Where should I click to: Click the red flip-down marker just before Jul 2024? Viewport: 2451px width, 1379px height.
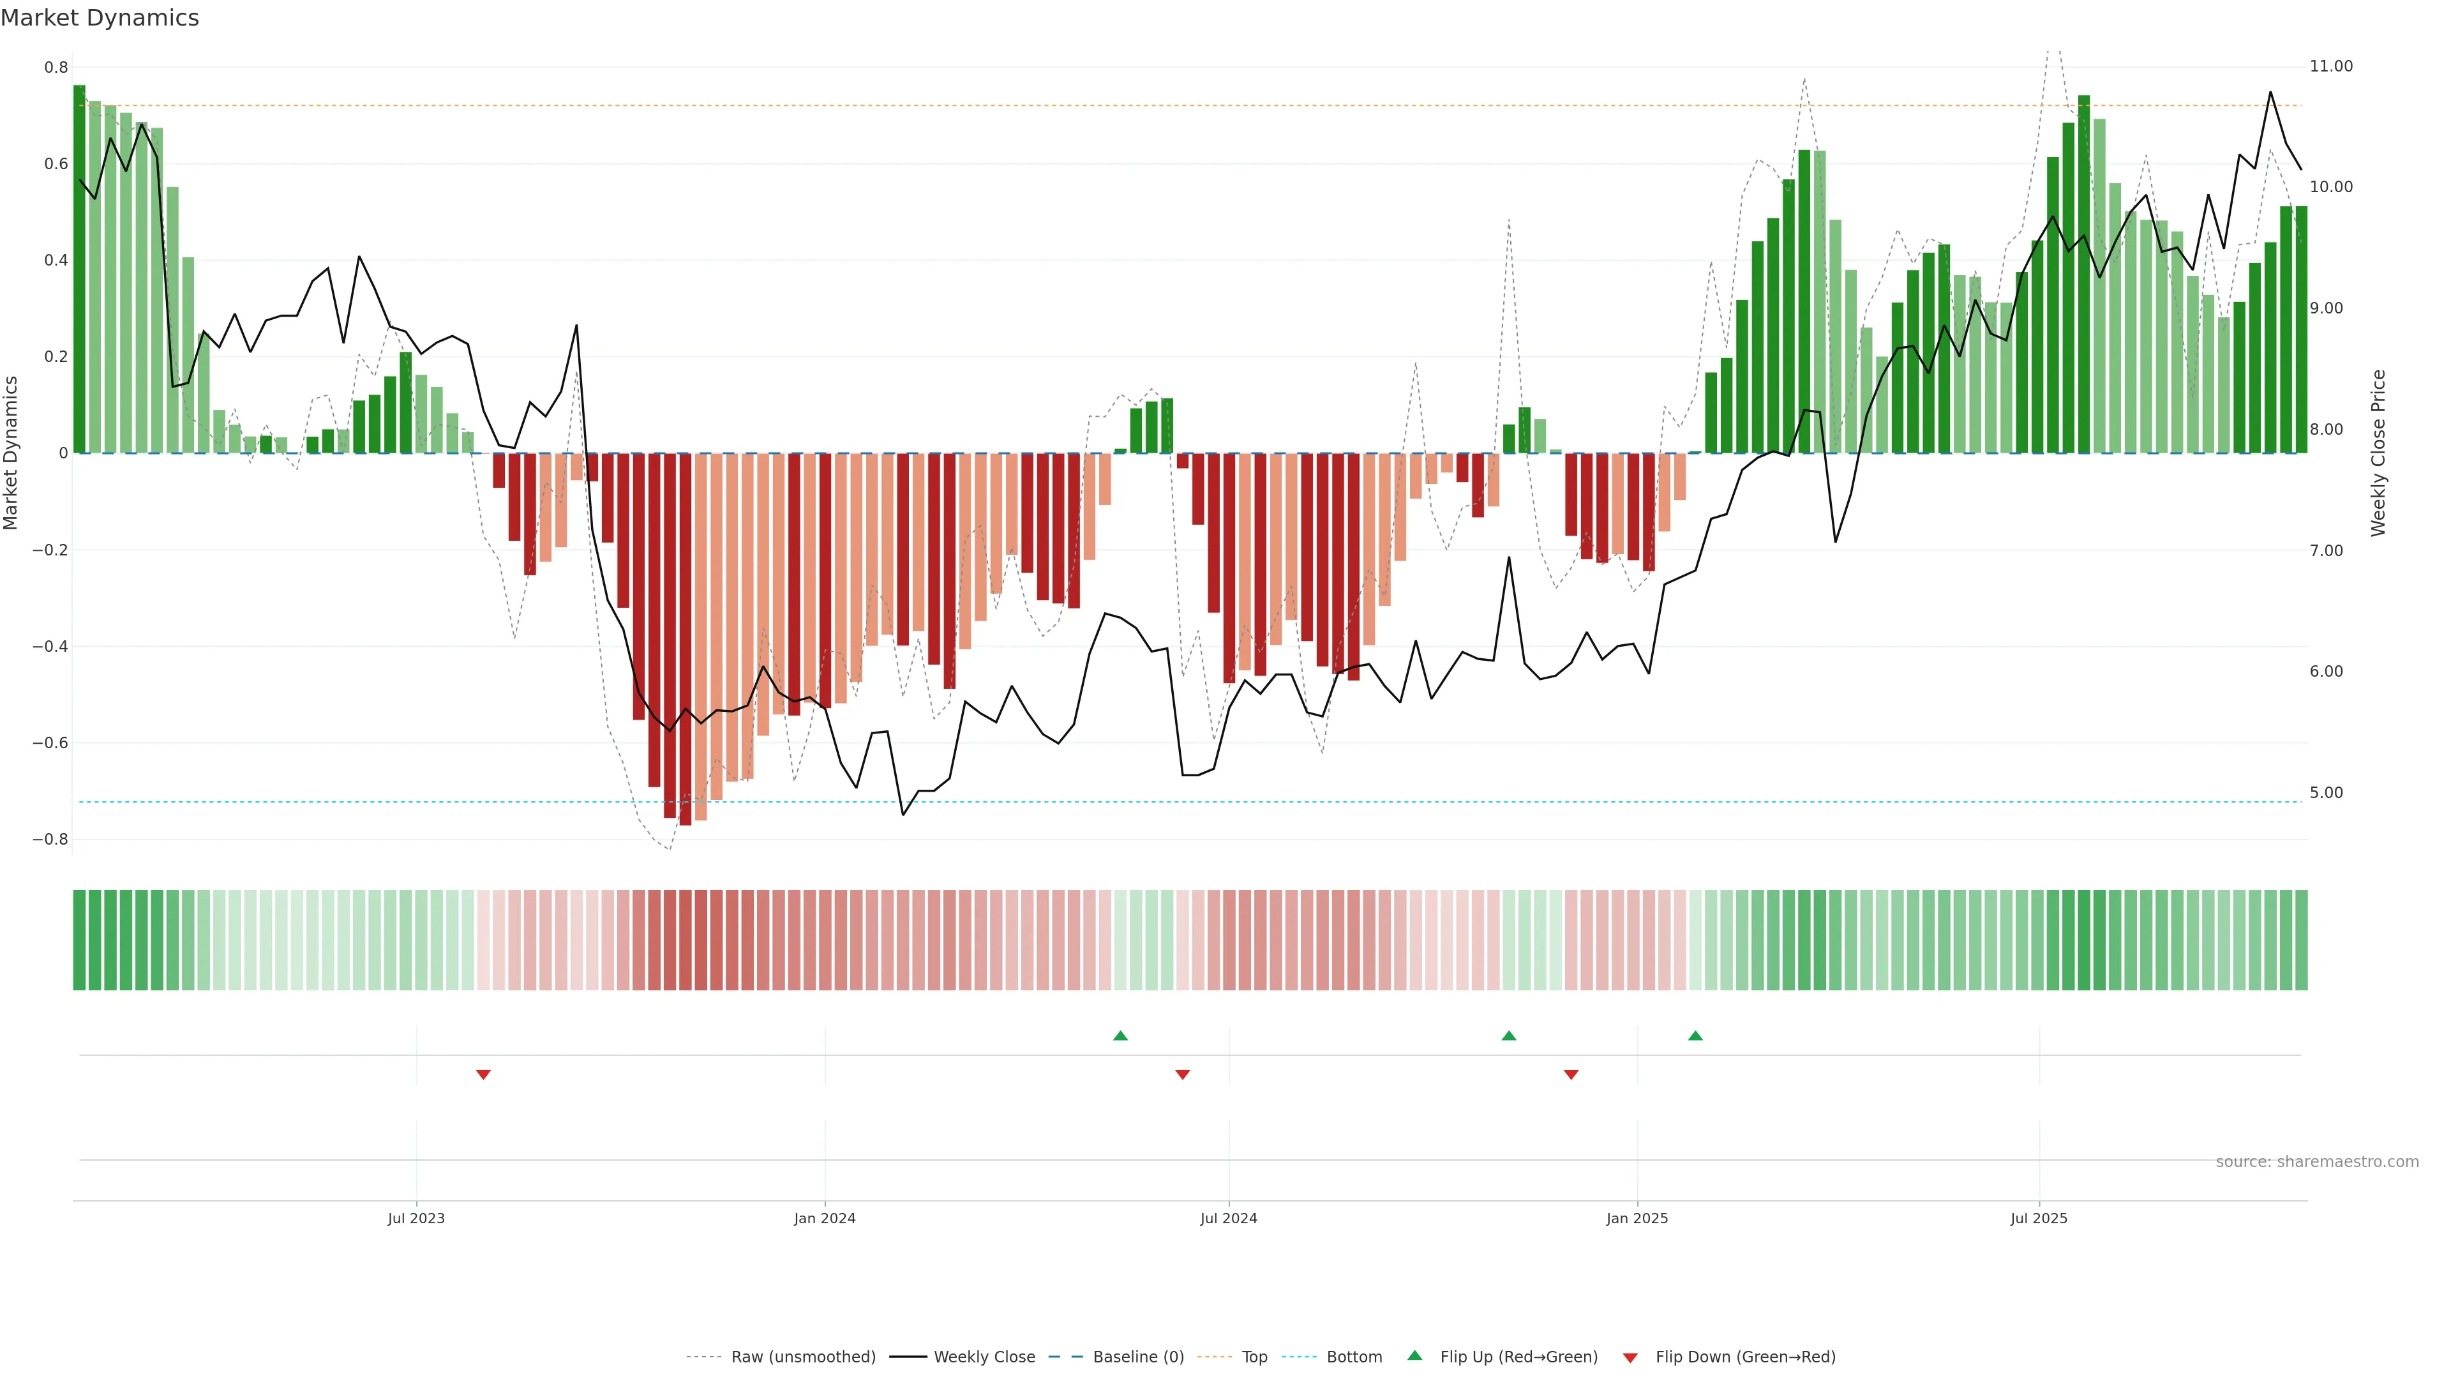click(x=1183, y=1074)
